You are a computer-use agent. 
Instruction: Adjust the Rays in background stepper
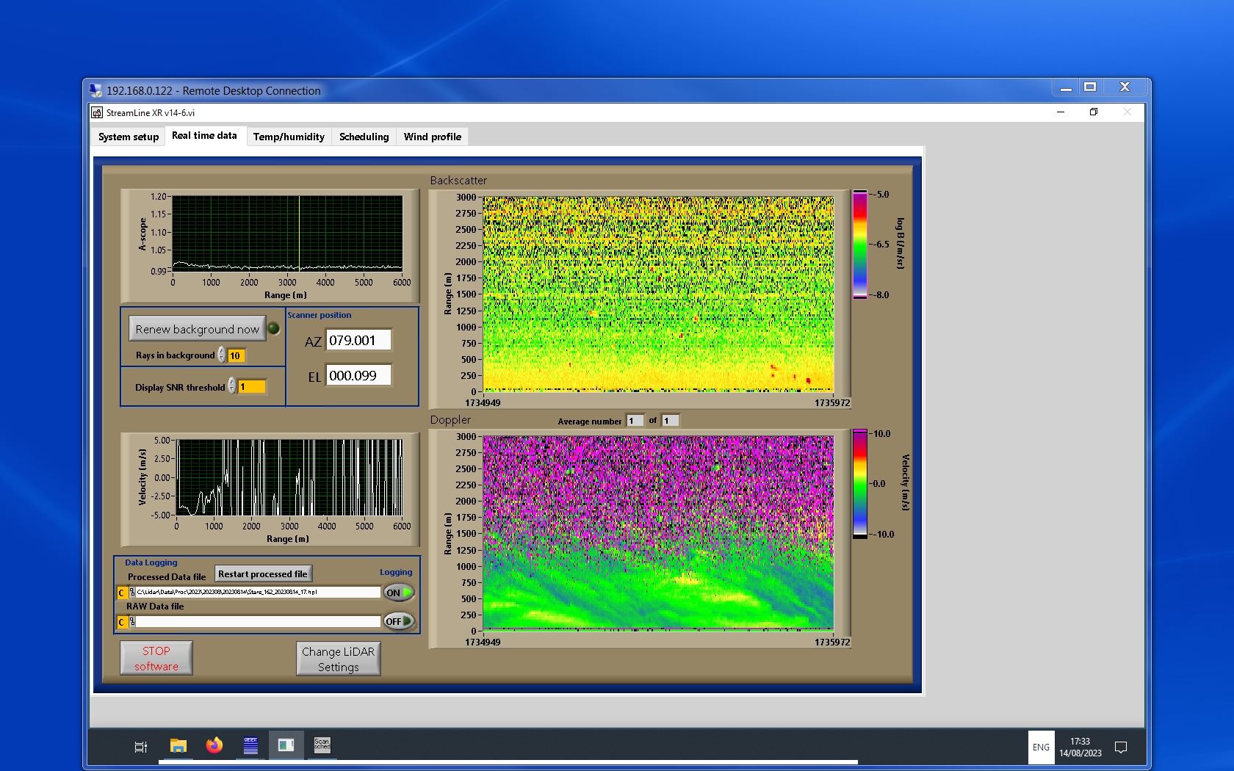click(221, 355)
